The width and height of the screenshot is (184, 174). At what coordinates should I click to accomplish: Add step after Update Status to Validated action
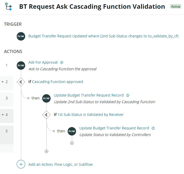(72, 143)
